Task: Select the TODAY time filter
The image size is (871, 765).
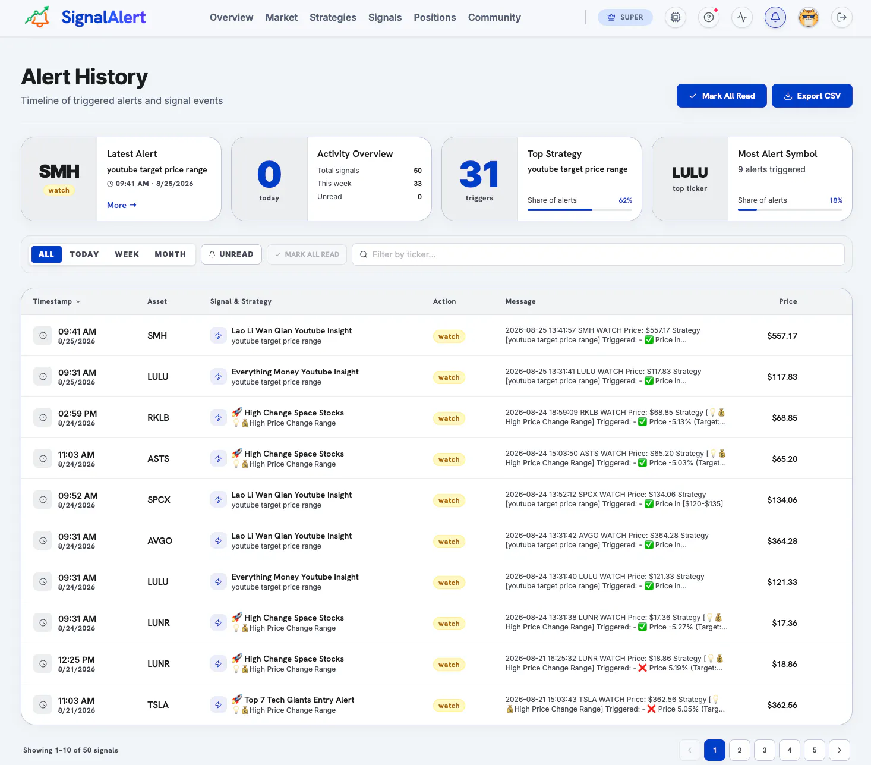Action: pyautogui.click(x=84, y=254)
